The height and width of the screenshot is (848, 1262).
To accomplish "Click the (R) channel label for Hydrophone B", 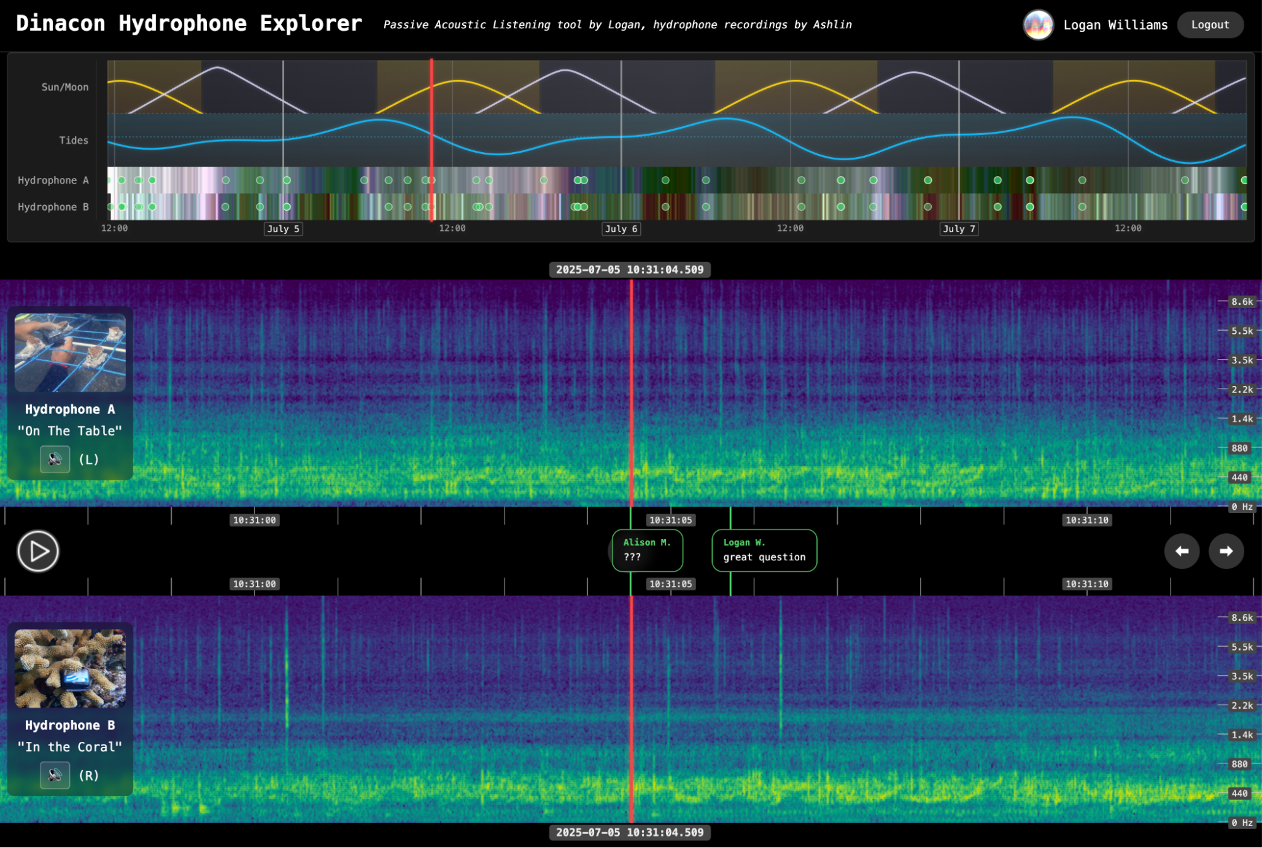I will 89,775.
